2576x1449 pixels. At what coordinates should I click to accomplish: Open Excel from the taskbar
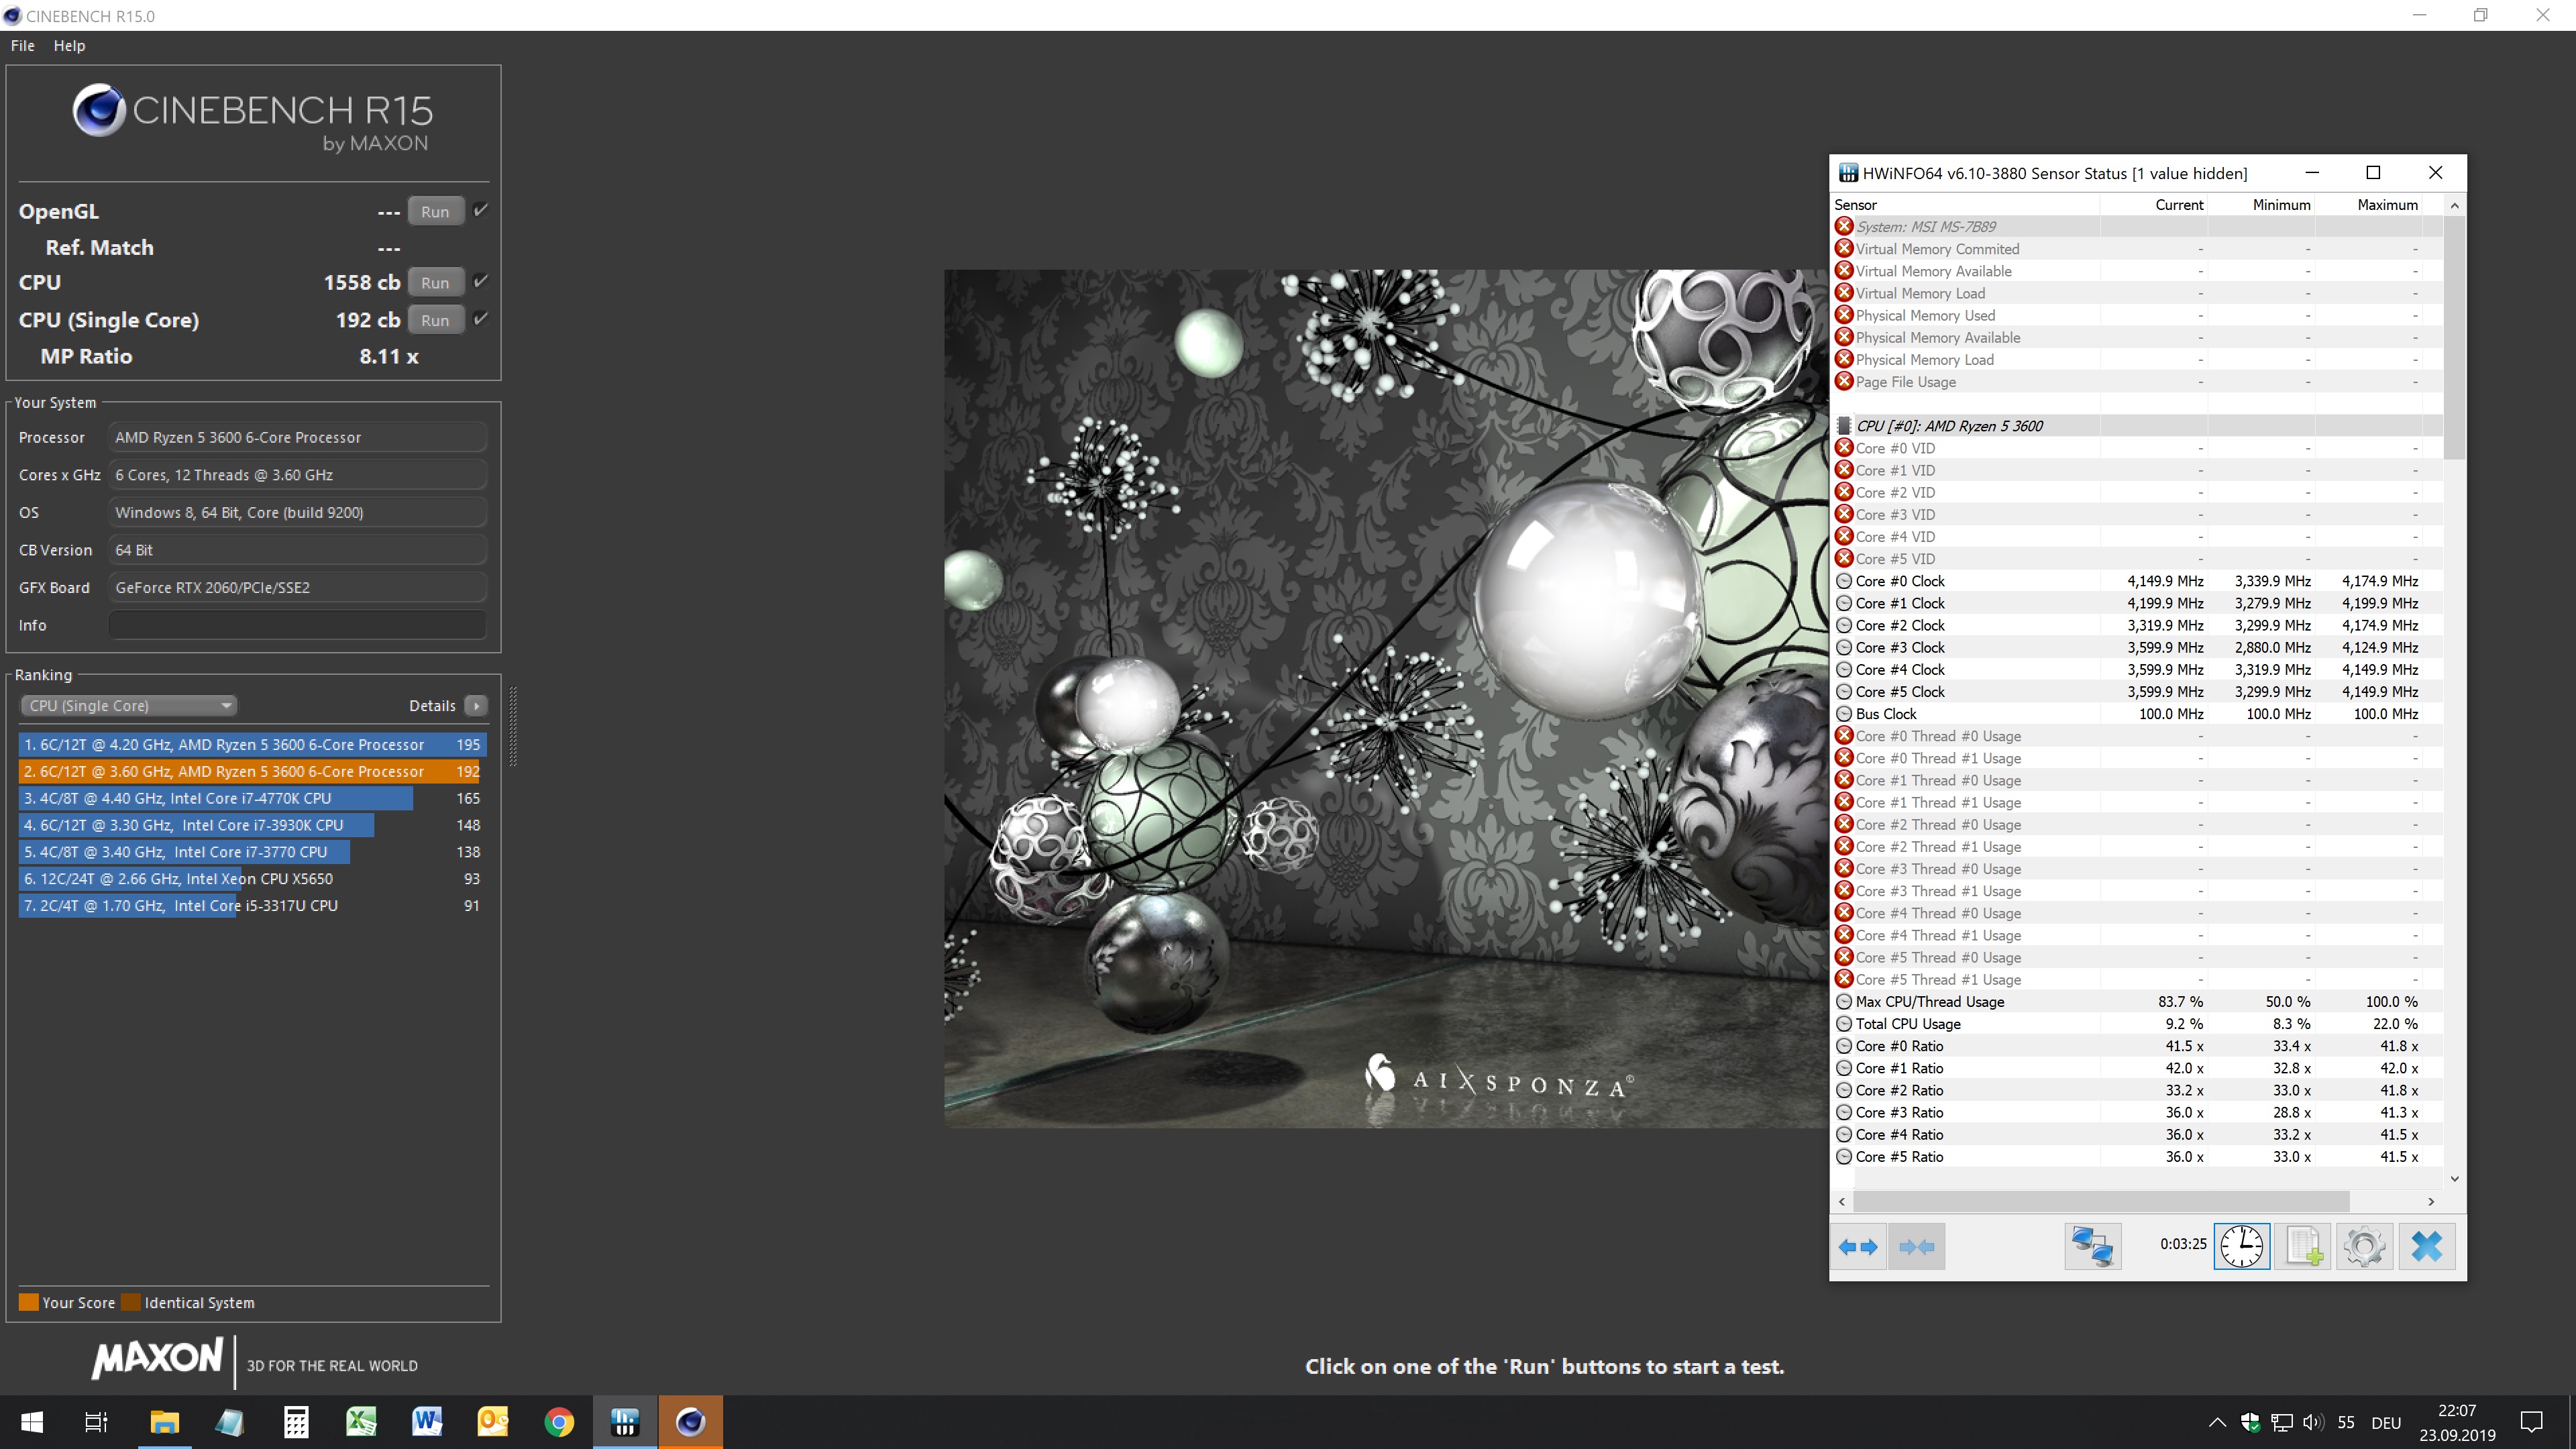361,1421
